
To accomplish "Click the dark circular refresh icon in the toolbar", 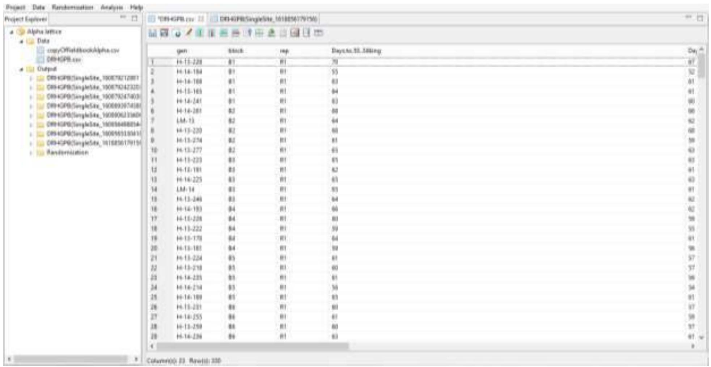I will tap(178, 34).
